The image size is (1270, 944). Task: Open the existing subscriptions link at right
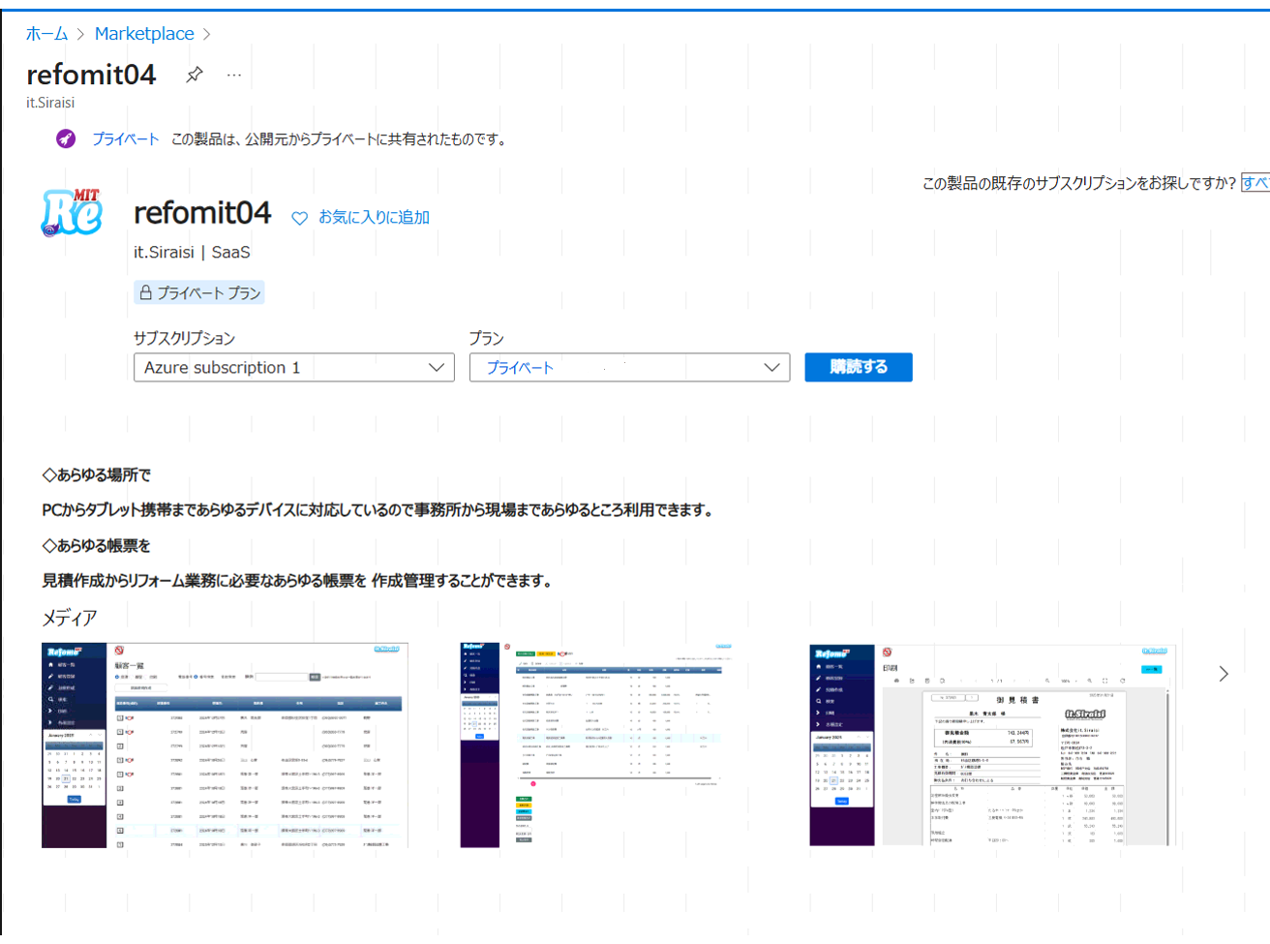click(1255, 183)
